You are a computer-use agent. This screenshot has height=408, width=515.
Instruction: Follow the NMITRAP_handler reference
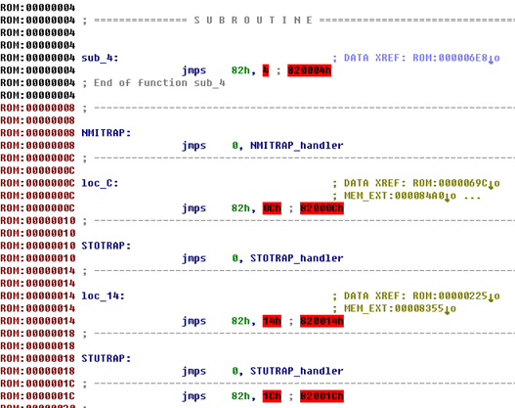[x=297, y=146]
